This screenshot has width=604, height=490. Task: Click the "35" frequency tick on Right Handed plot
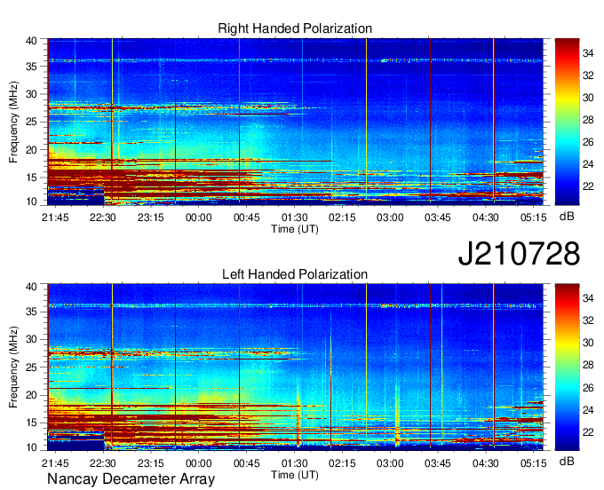(x=31, y=67)
